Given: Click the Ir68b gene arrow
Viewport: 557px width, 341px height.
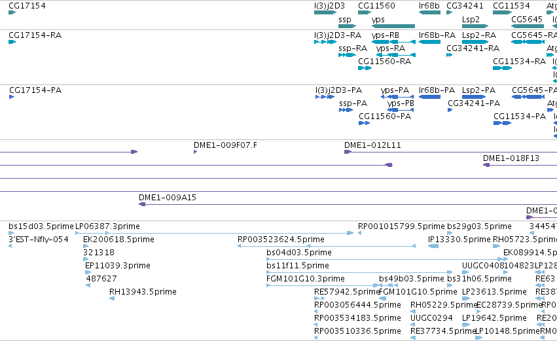Looking at the screenshot, I should [x=429, y=12].
